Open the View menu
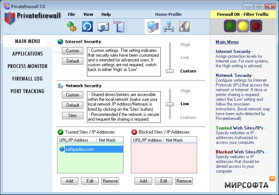279x195 pixels. (x=88, y=14)
